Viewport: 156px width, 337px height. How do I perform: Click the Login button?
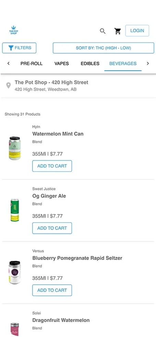tap(137, 31)
